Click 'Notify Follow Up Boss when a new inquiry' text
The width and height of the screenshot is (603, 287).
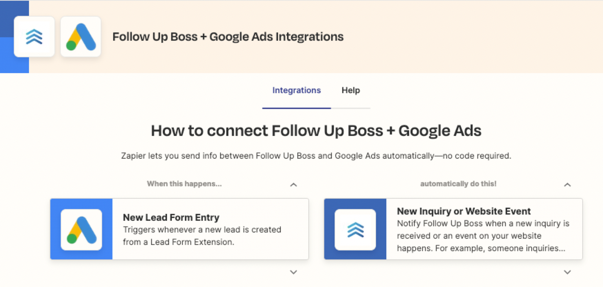coord(483,236)
